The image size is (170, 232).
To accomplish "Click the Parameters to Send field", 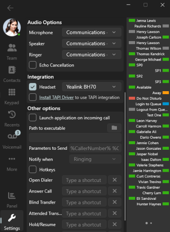I will (x=95, y=148).
